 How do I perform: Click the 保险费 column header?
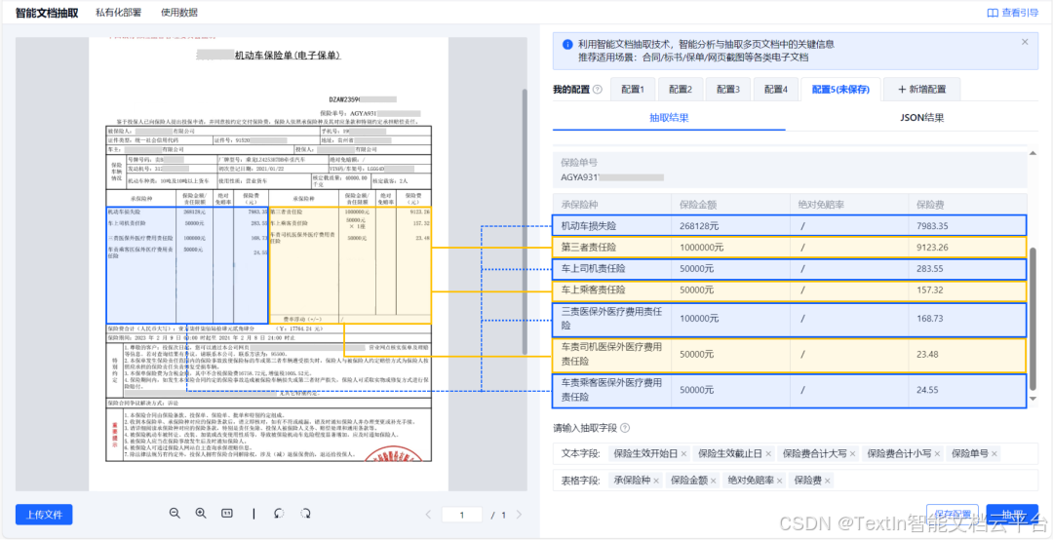pyautogui.click(x=968, y=204)
